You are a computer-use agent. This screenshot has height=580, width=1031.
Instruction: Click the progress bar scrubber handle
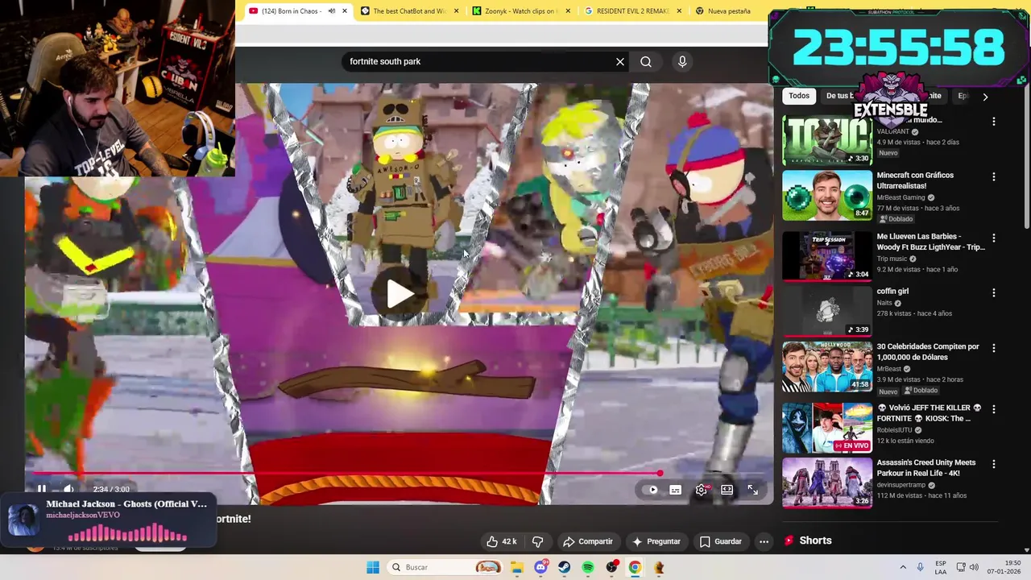pos(660,474)
